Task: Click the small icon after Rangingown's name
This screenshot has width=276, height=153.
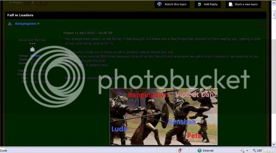Action: [x=38, y=23]
